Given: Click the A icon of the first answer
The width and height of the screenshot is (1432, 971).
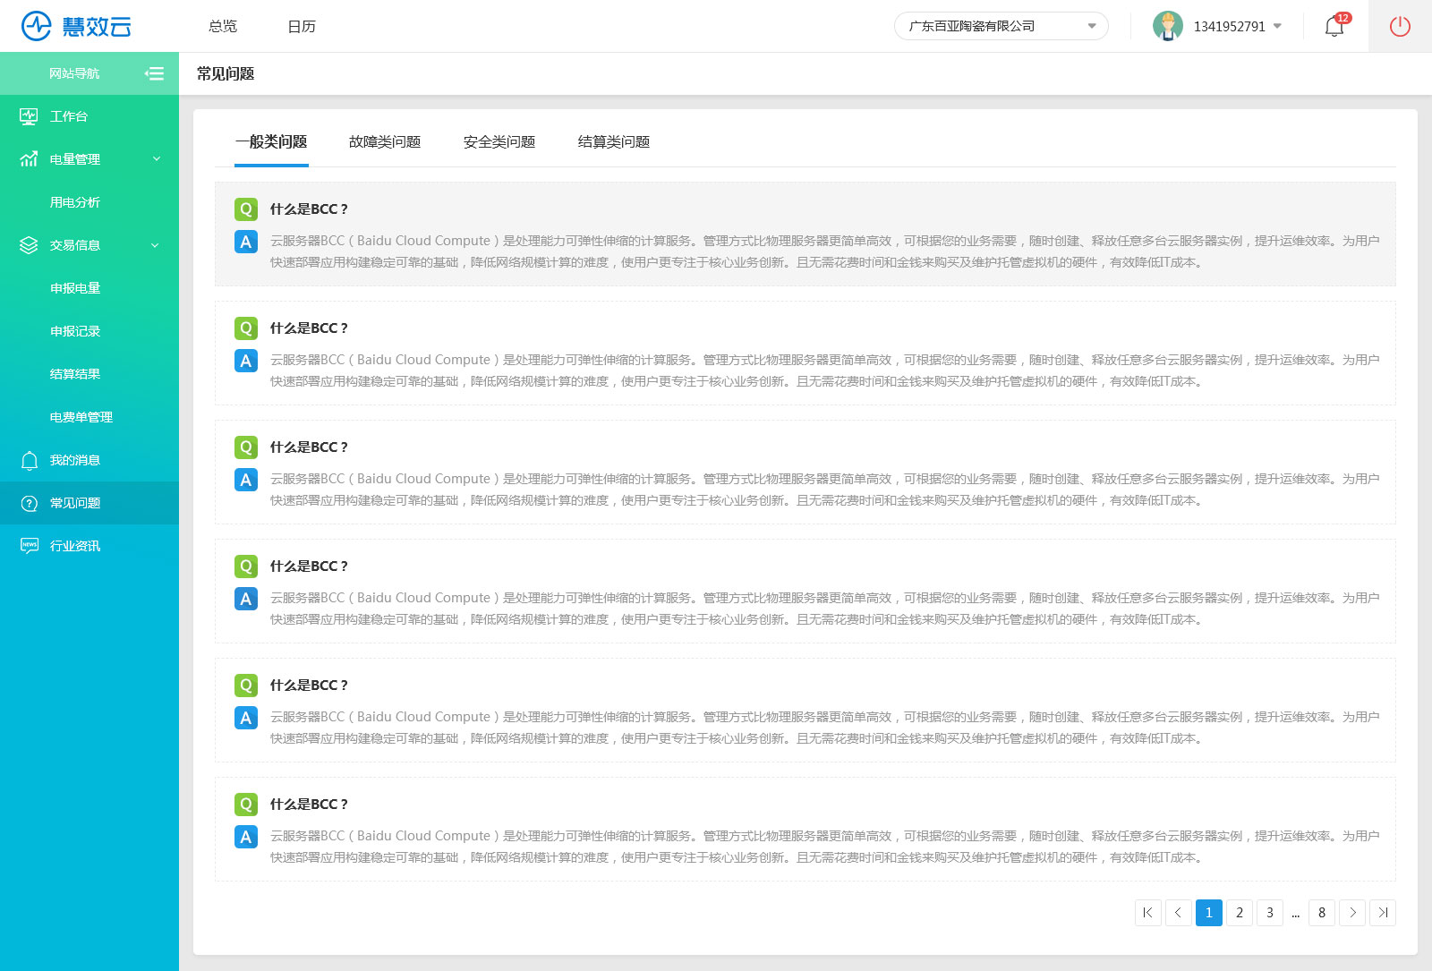Looking at the screenshot, I should click(x=246, y=242).
